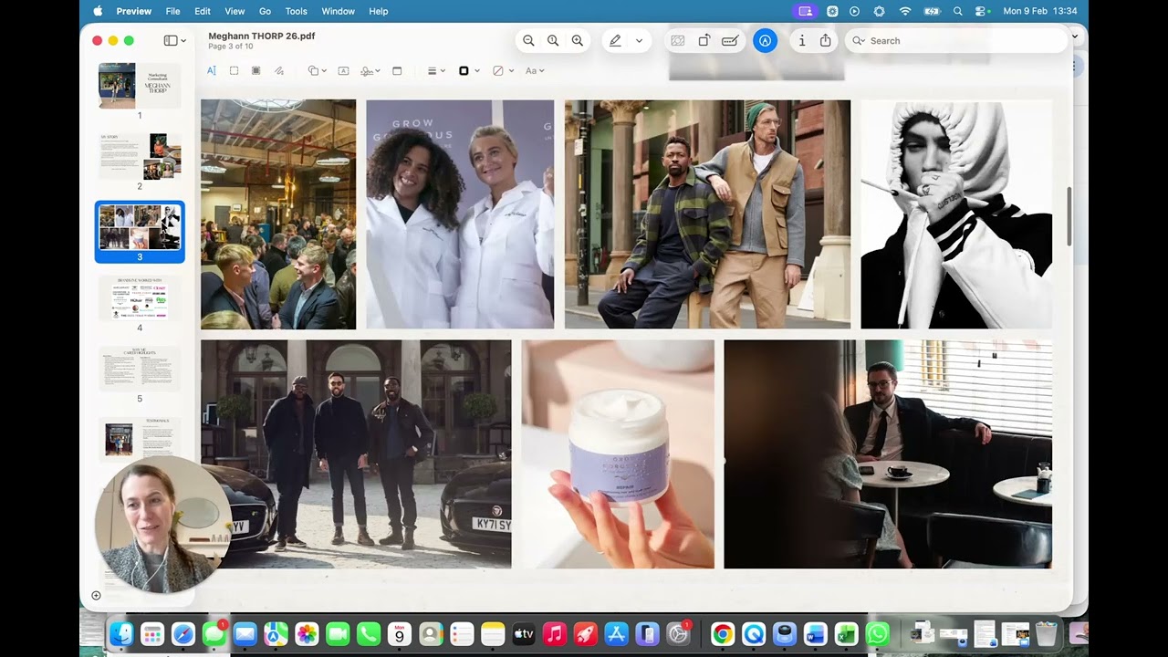
Task: Insert a text box with Text tool
Action: pos(343,70)
